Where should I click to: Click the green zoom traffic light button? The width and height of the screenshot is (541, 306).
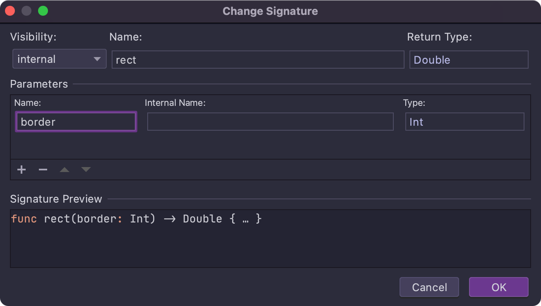coord(43,11)
